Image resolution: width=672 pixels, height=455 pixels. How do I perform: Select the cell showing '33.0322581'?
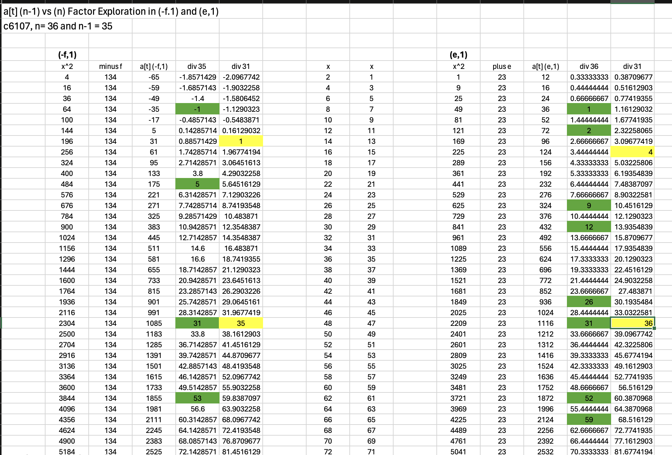(633, 312)
